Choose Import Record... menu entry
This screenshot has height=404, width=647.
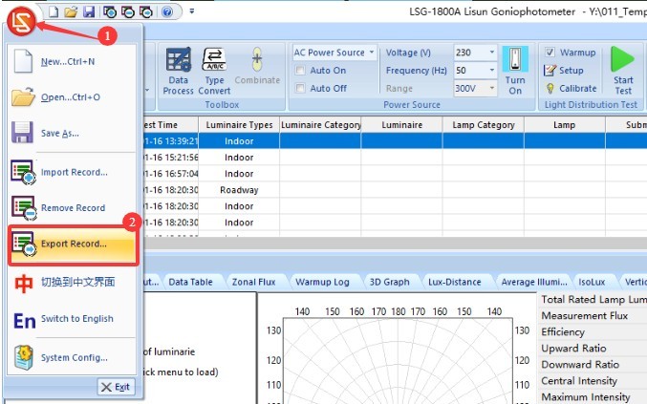coord(72,172)
